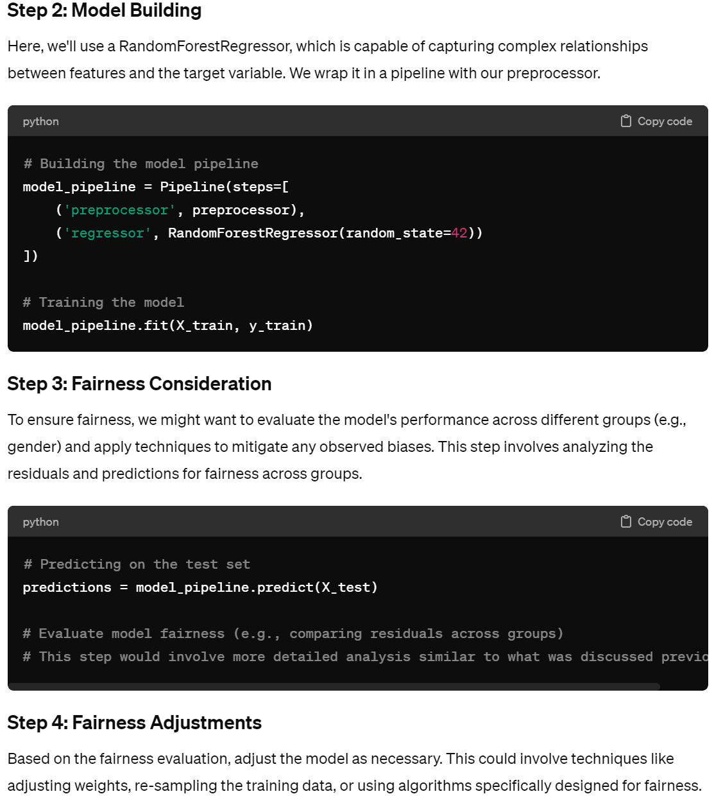Click the "Step 4: Fairness Adjustments" heading
The width and height of the screenshot is (714, 803).
coord(134,723)
